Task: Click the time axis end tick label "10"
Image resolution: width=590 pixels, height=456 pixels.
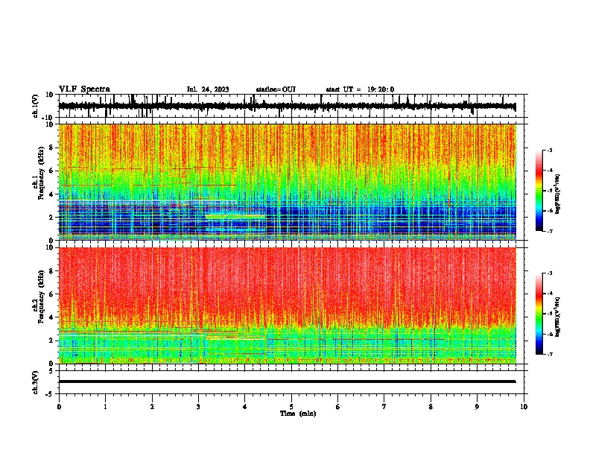Action: [x=524, y=407]
